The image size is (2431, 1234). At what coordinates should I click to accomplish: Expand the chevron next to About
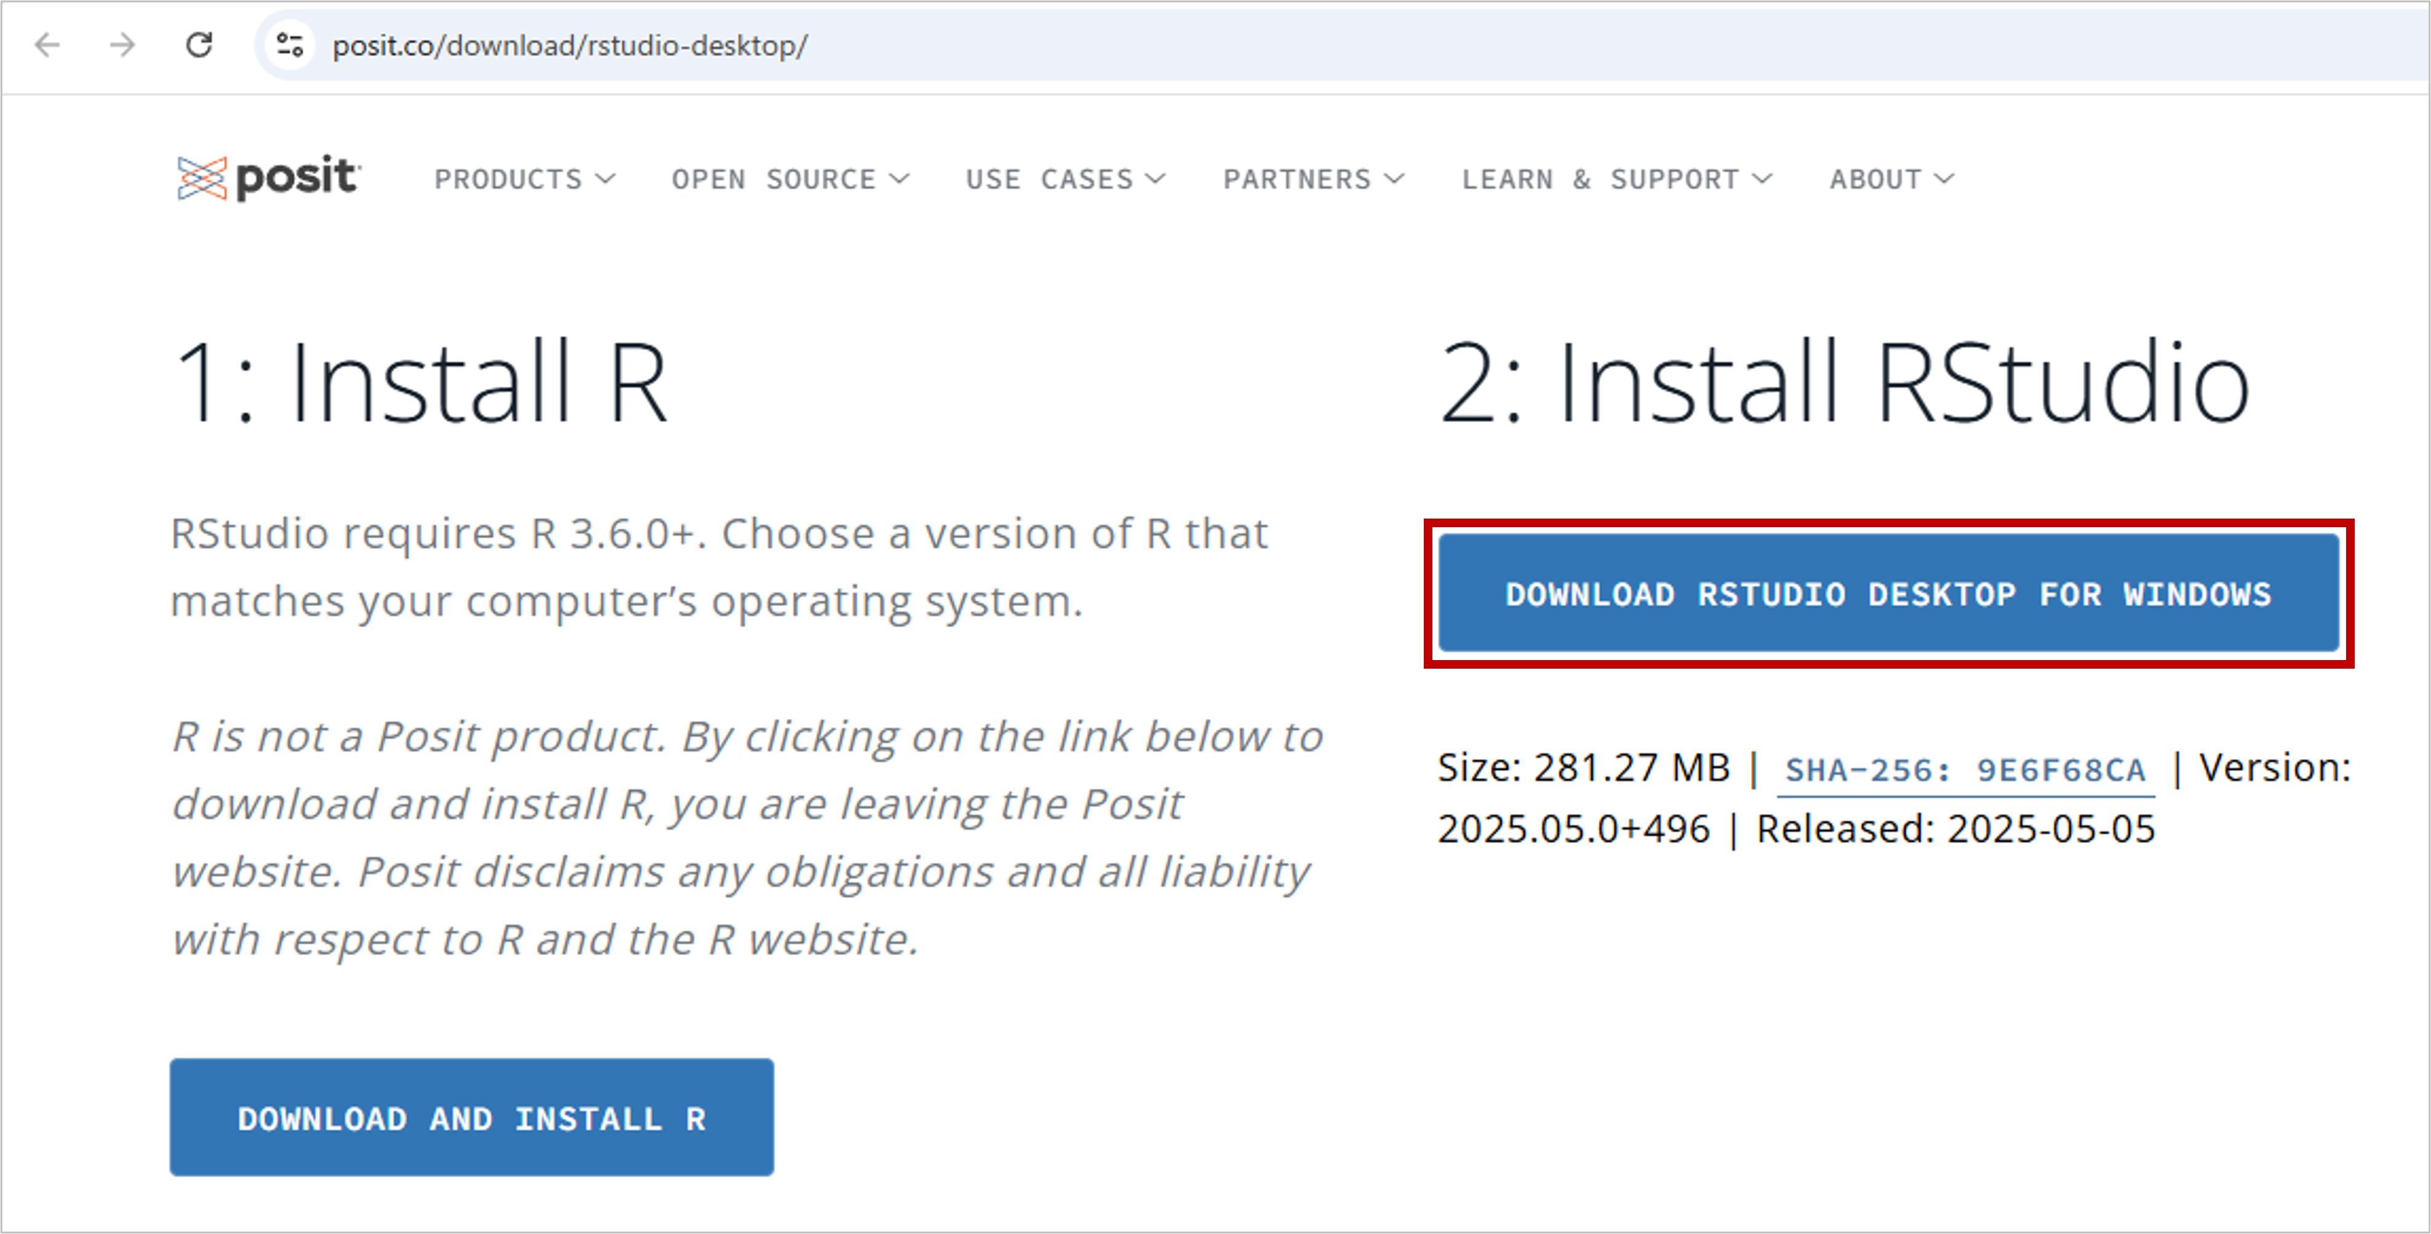tap(1944, 179)
